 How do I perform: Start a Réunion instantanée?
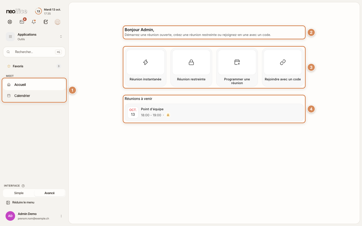pyautogui.click(x=146, y=67)
